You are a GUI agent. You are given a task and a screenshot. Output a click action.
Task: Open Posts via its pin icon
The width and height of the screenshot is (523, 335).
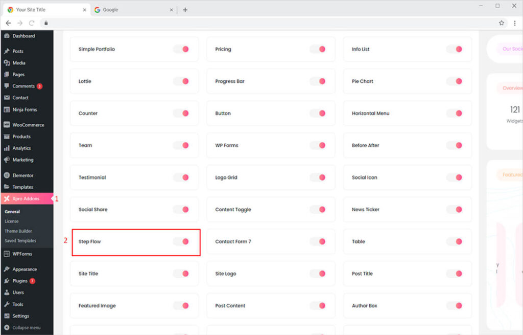[7, 51]
